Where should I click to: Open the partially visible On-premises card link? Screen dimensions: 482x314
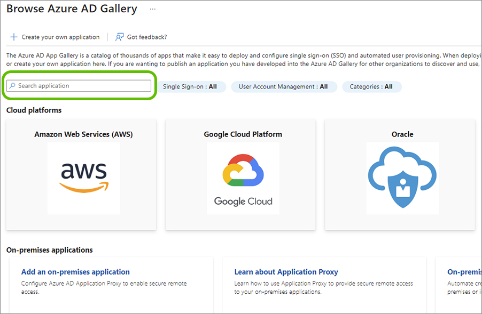[464, 272]
